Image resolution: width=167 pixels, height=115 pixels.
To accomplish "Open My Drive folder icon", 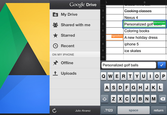I will [55, 14].
